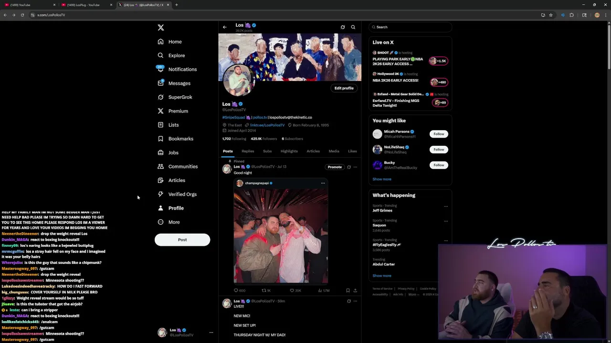
Task: Click the X logo in sidebar
Action: tap(161, 28)
